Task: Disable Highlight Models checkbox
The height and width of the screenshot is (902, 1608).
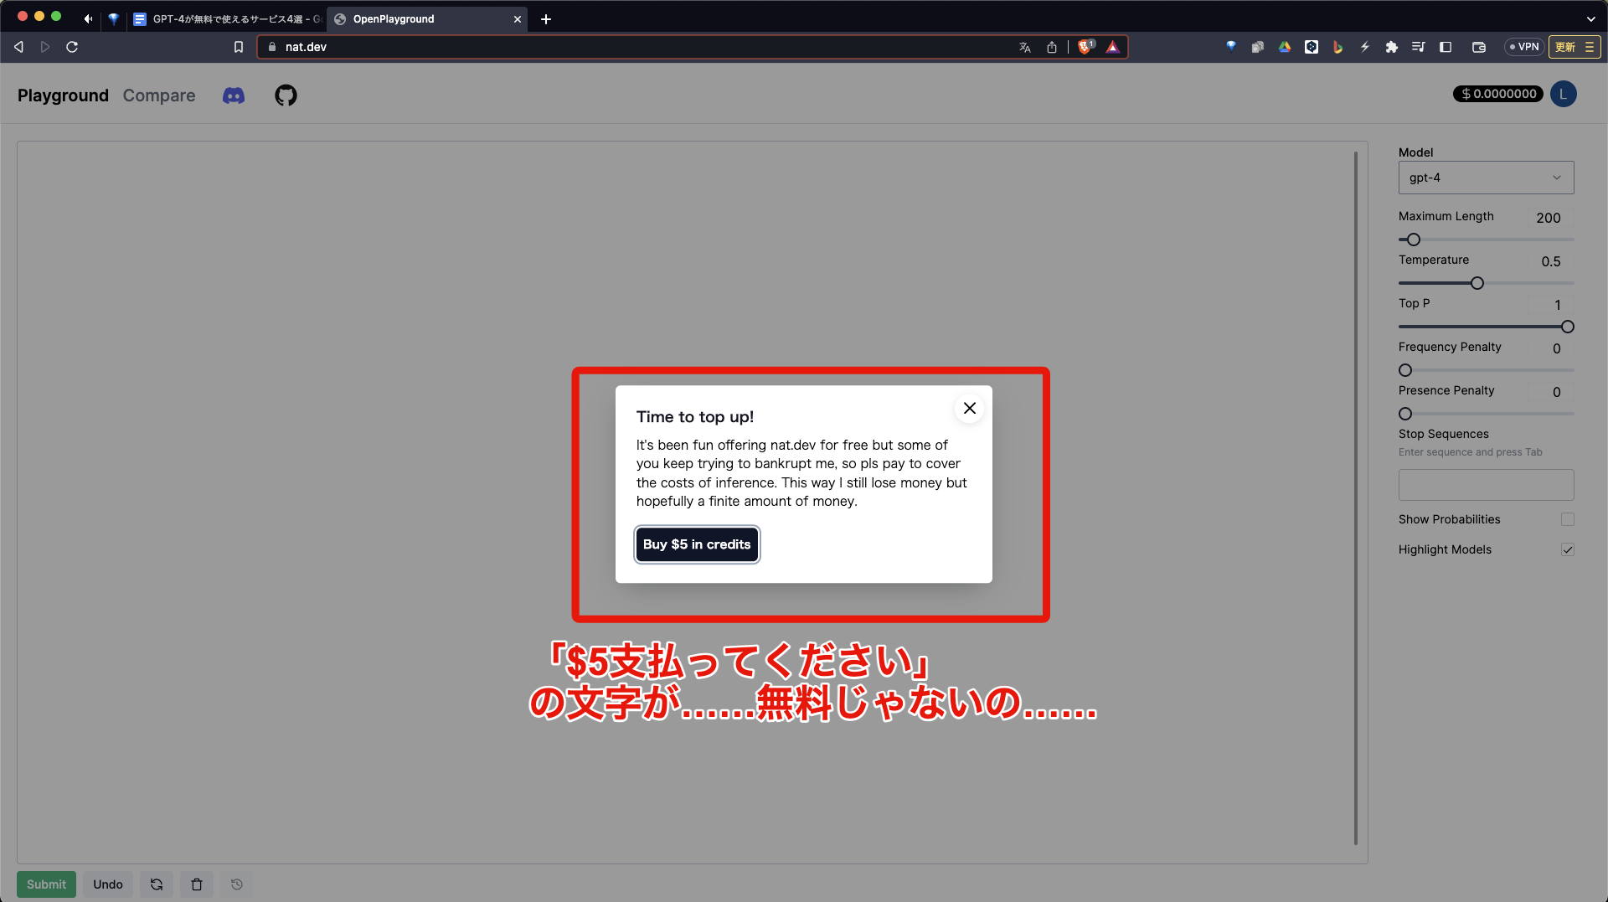Action: 1568,549
